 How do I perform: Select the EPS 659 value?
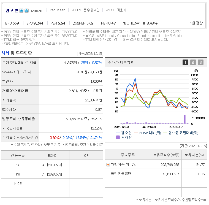(x=12, y=23)
